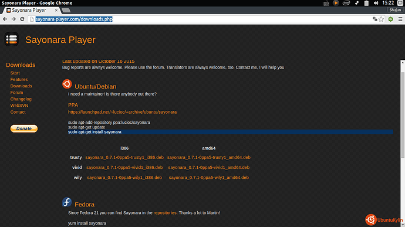
Task: Download sayonara vivid1 amd64 deb
Action: tap(209, 167)
